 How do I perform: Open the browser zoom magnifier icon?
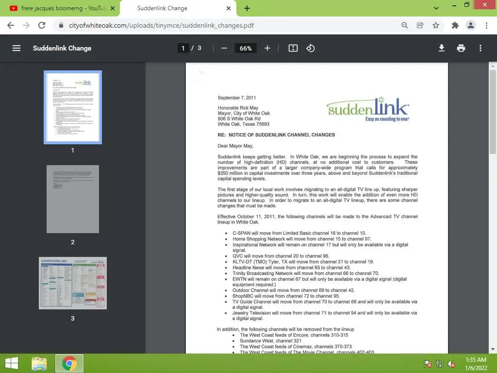[x=404, y=25]
